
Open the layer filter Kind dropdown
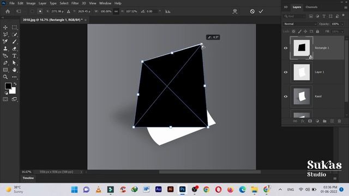tap(294, 16)
